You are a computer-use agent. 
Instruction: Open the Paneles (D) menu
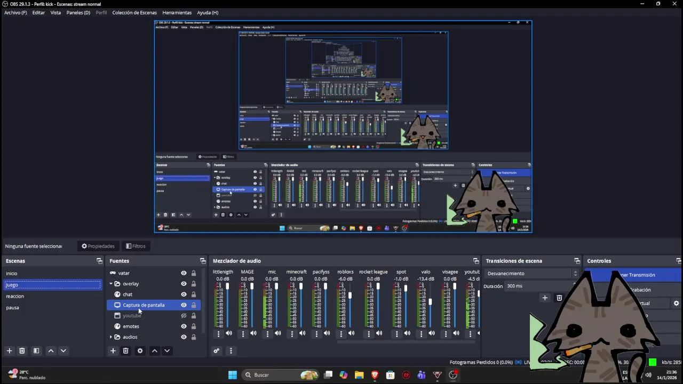coord(78,12)
